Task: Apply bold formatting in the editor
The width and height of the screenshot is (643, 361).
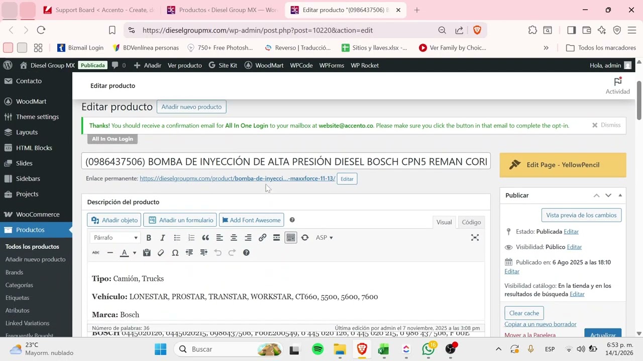Action: (149, 238)
